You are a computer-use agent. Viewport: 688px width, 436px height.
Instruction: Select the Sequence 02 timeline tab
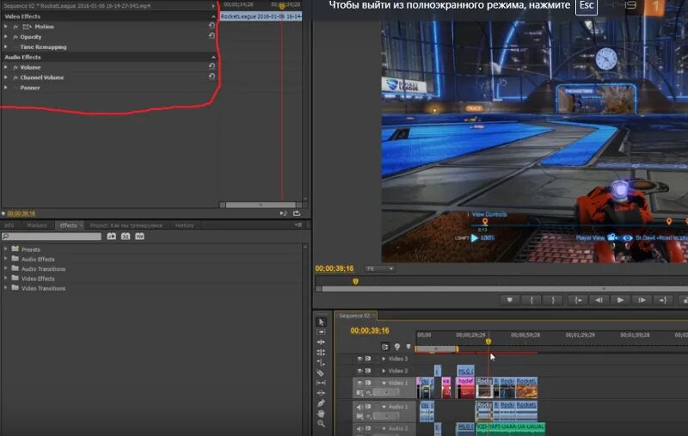(x=354, y=316)
